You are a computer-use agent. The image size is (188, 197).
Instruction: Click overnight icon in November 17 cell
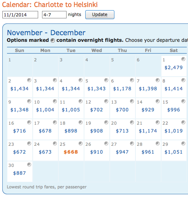point(55,122)
